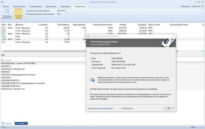The image size is (205, 129).
Task: Click the О6 O&O Defrag info icon
Action: tap(18, 12)
